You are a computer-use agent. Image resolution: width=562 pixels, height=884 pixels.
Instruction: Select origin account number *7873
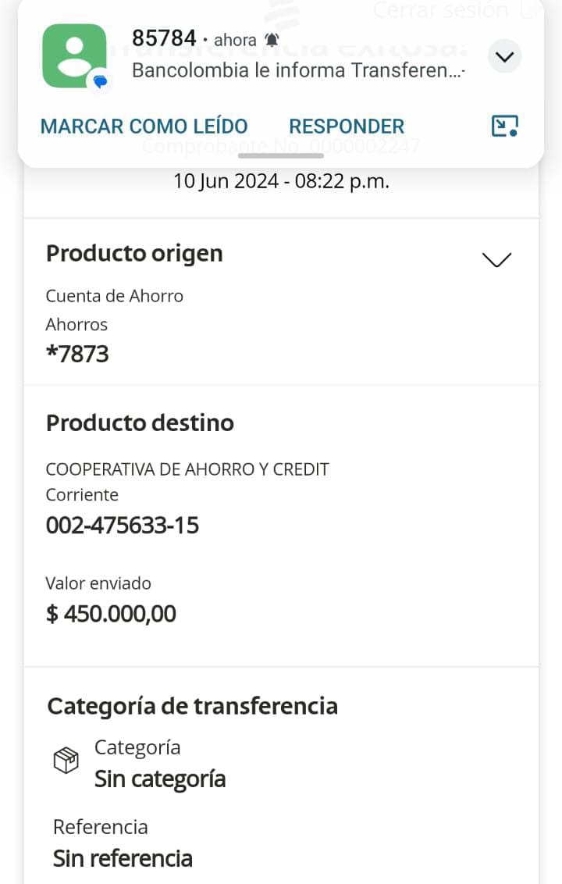tap(77, 354)
